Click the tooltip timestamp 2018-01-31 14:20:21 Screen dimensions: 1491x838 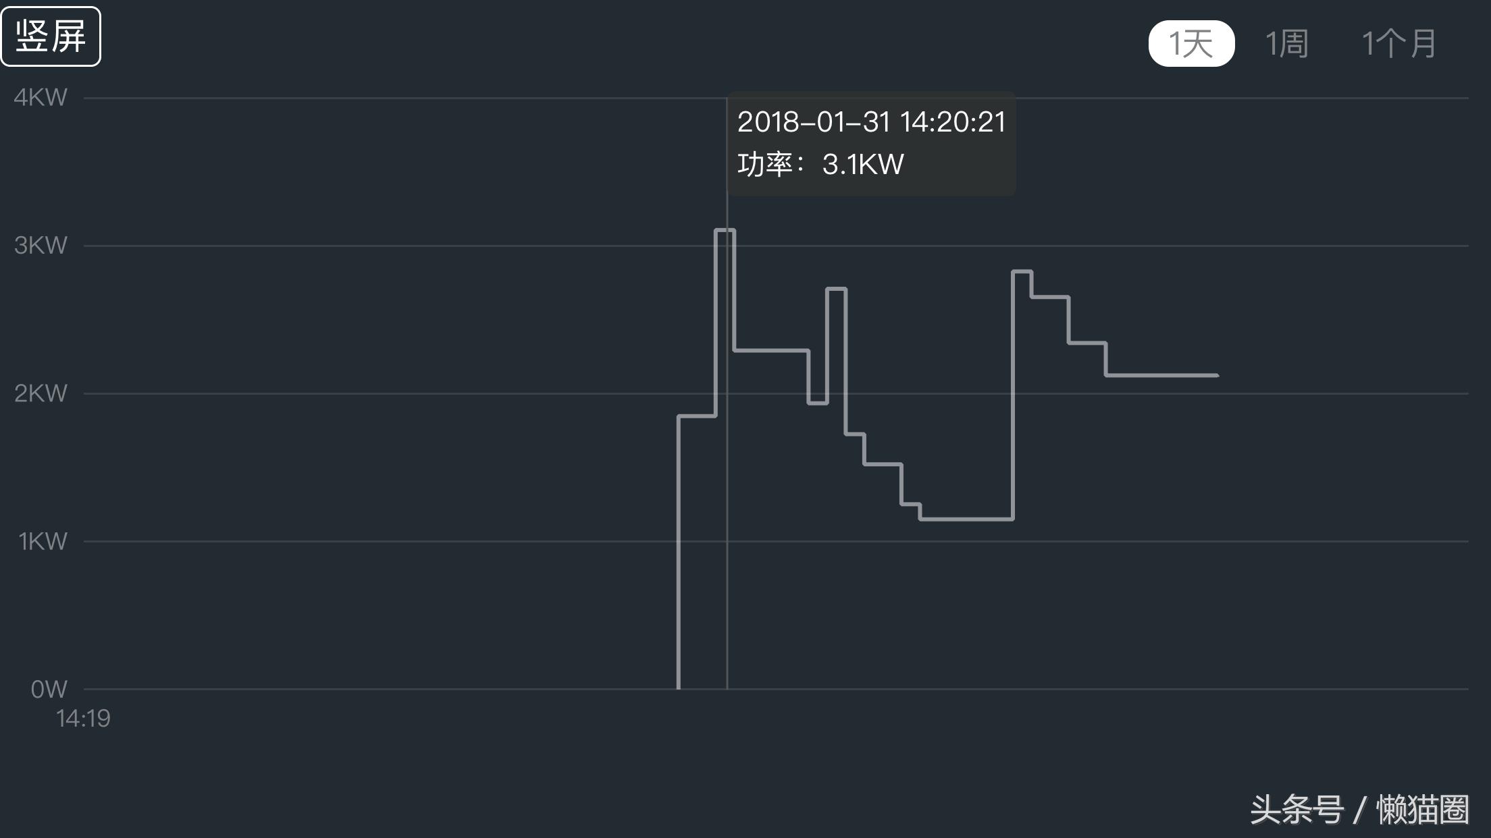871,122
